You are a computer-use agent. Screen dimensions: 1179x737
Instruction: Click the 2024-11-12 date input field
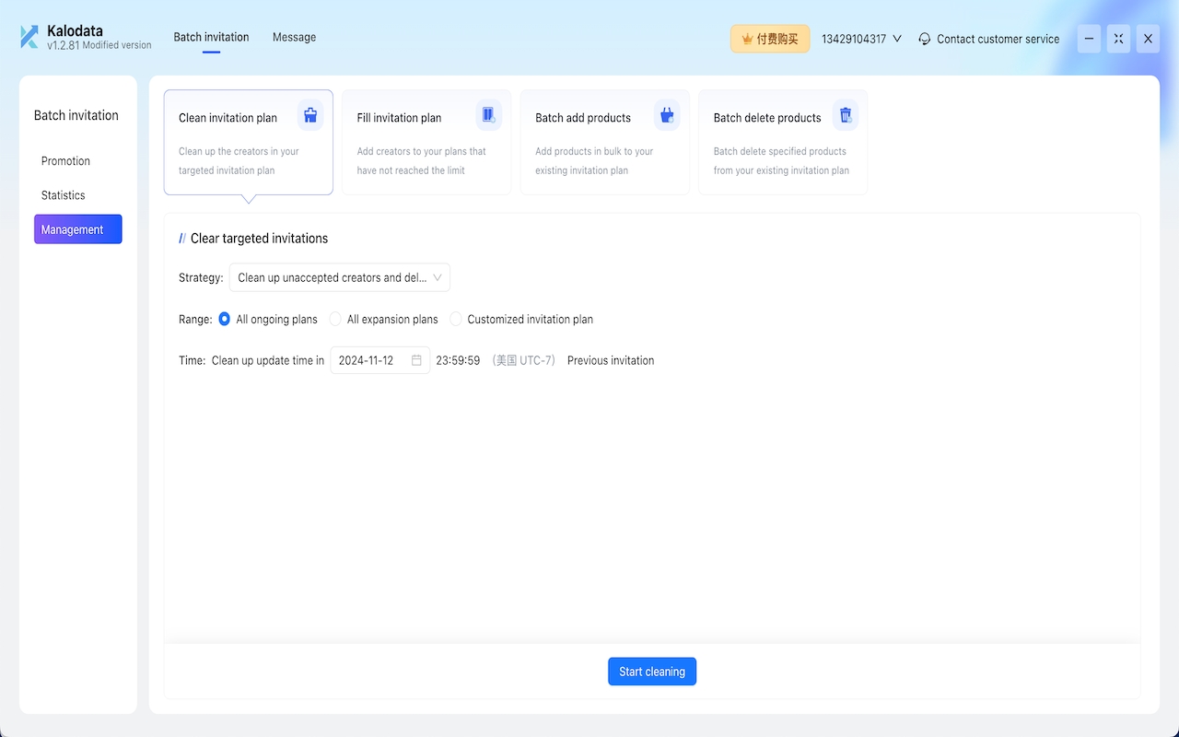click(368, 360)
